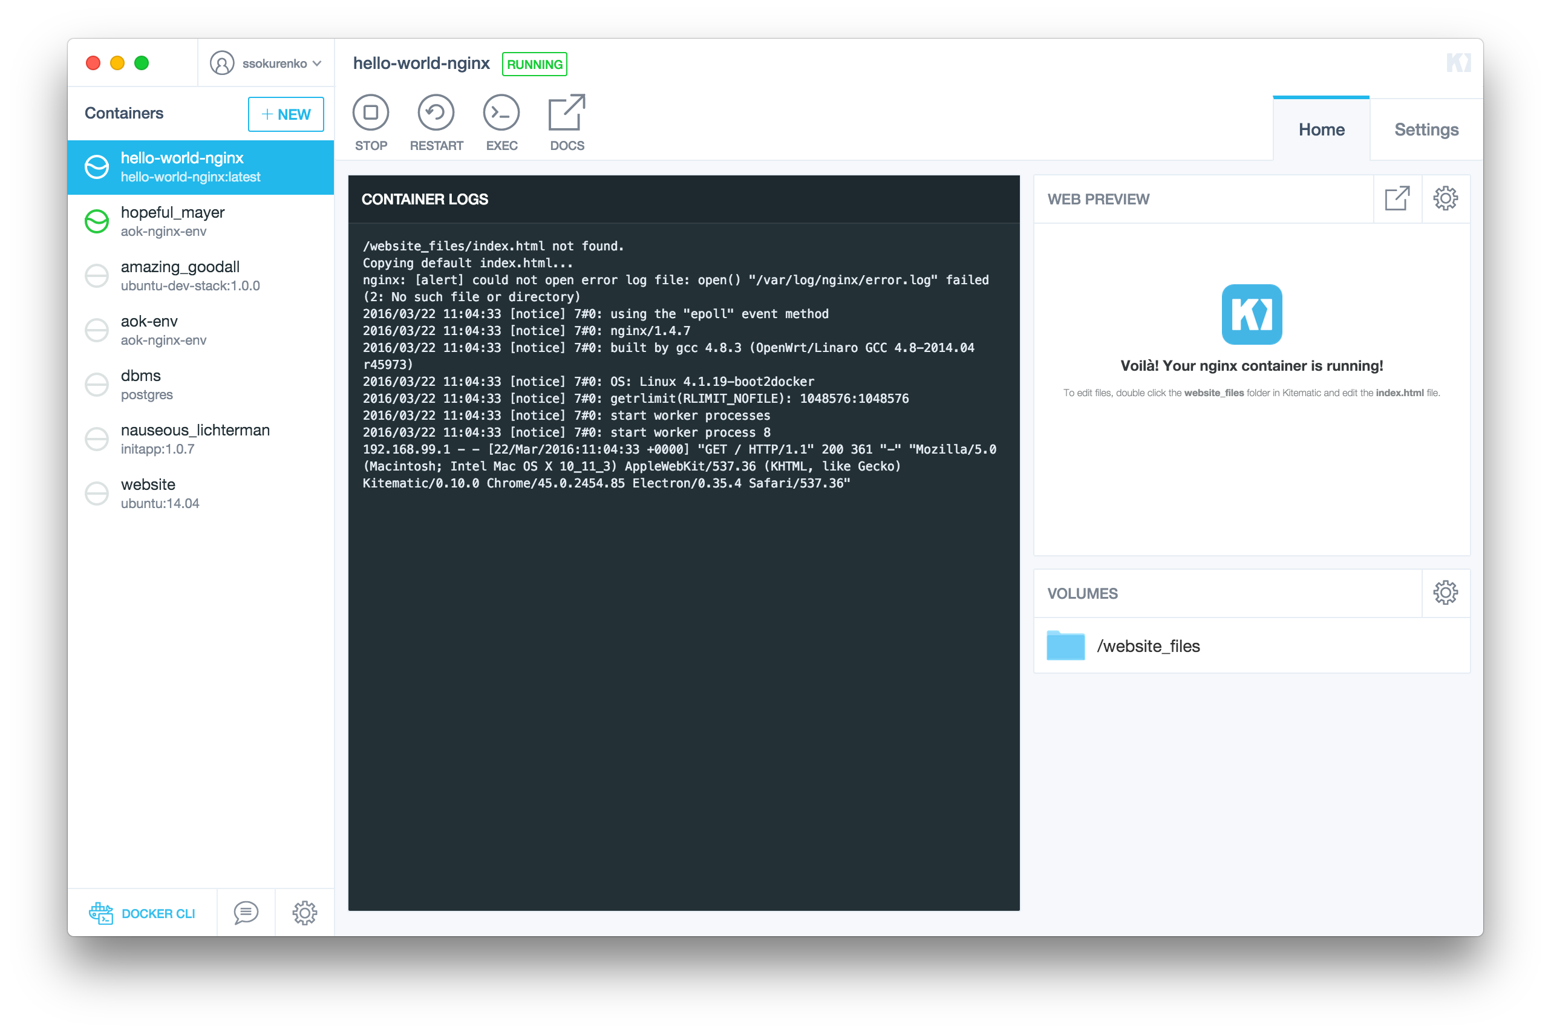Click dbms container status icon

tap(97, 385)
